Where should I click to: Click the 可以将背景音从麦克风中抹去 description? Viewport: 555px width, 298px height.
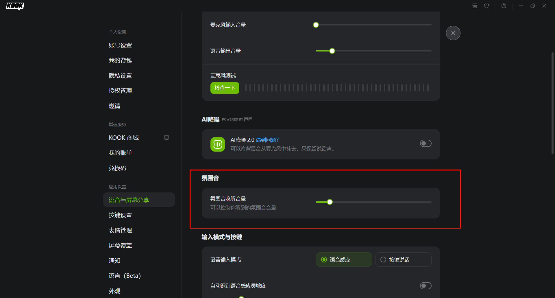(x=282, y=149)
